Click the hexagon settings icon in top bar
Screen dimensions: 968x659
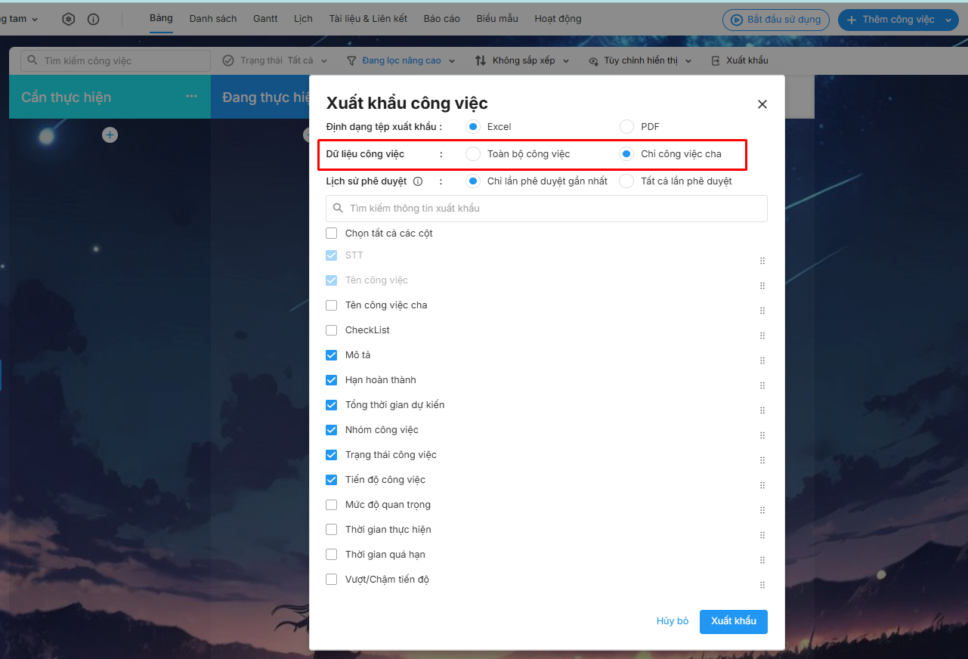pos(69,20)
